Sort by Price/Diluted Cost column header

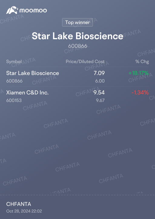click(x=85, y=62)
